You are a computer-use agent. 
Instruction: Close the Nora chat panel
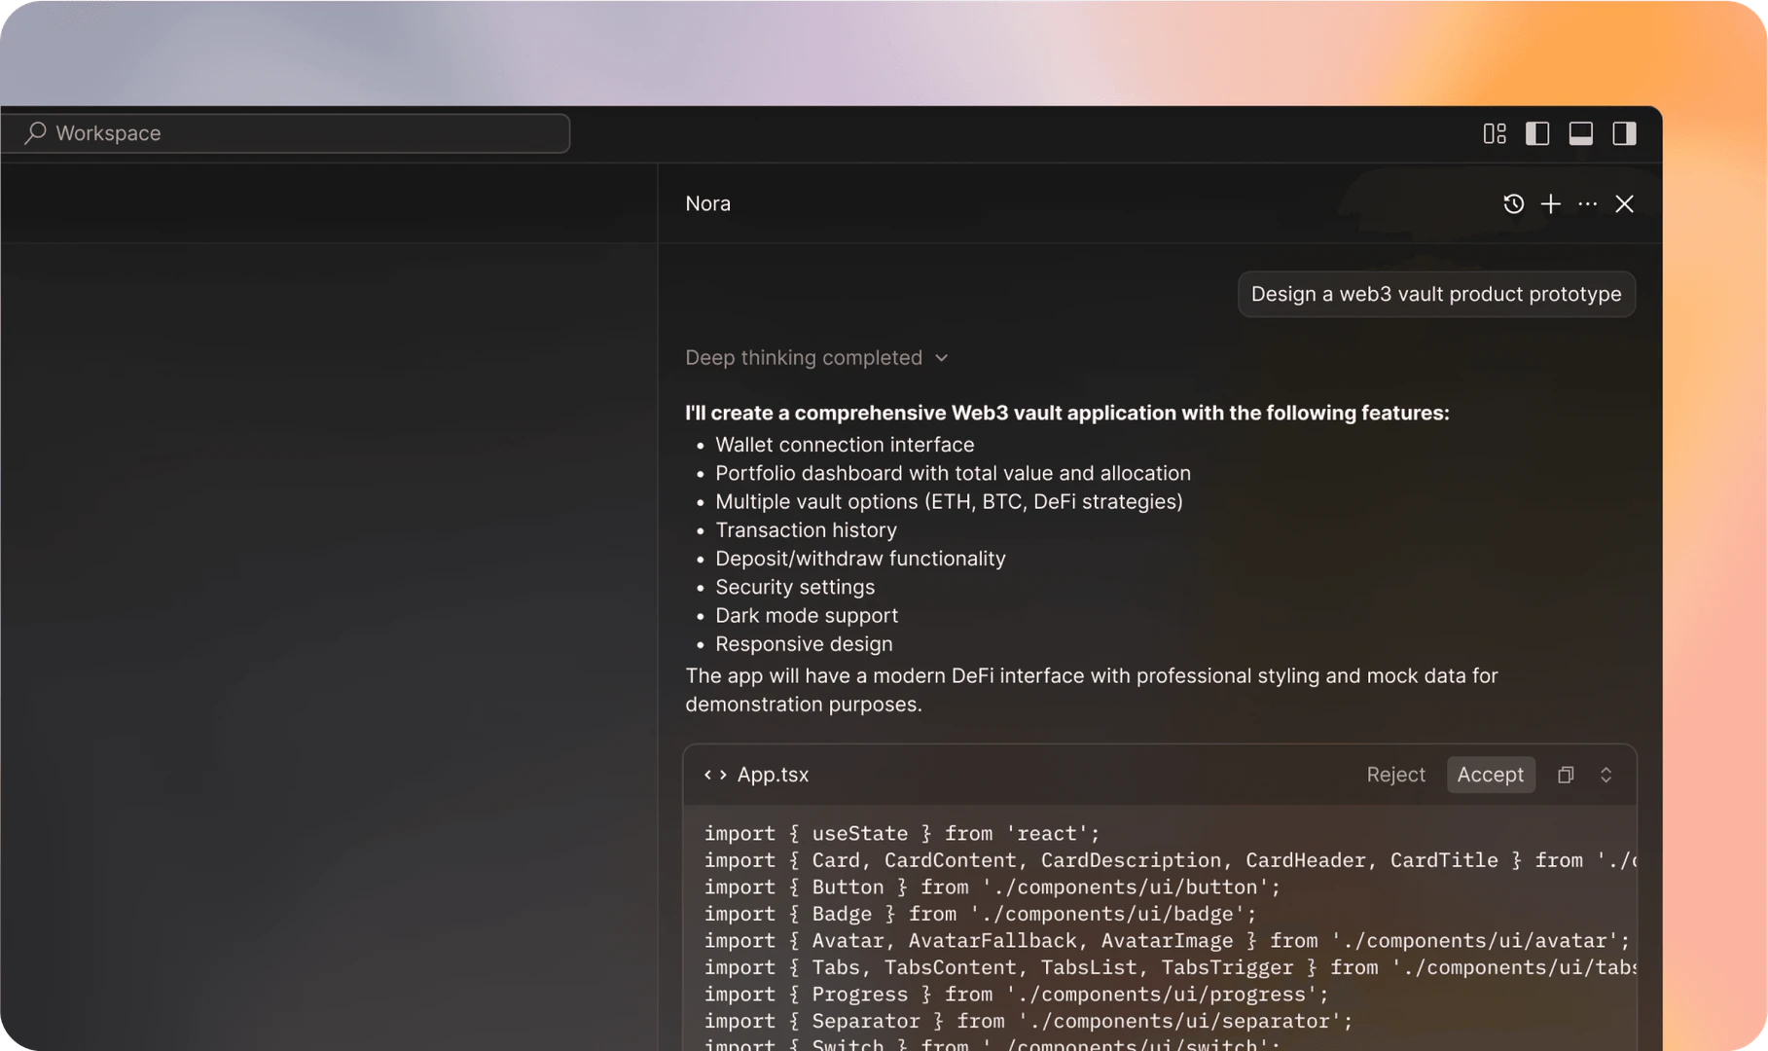tap(1624, 203)
